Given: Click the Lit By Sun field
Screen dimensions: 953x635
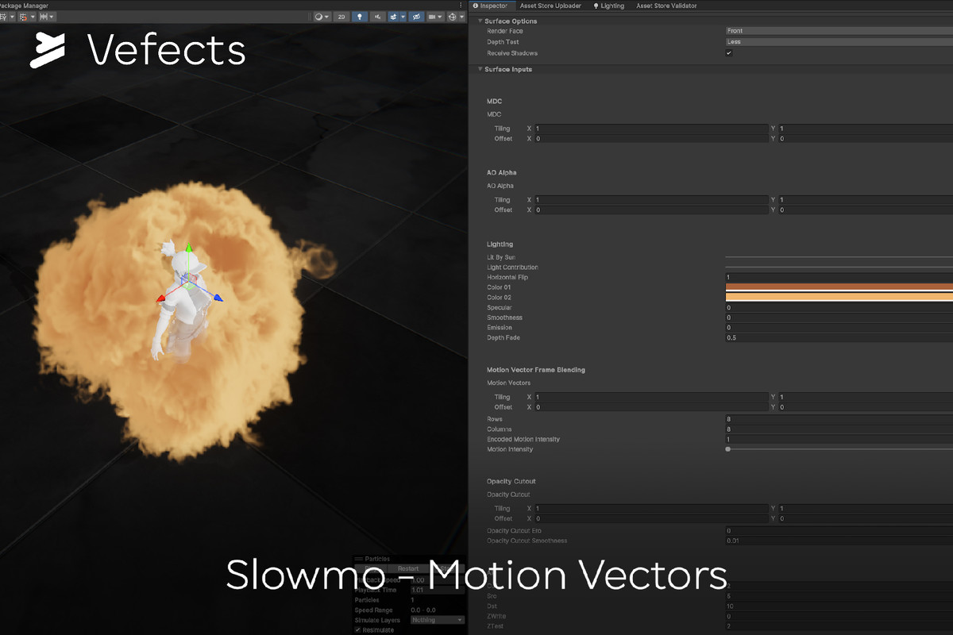Looking at the screenshot, I should pyautogui.click(x=839, y=258).
